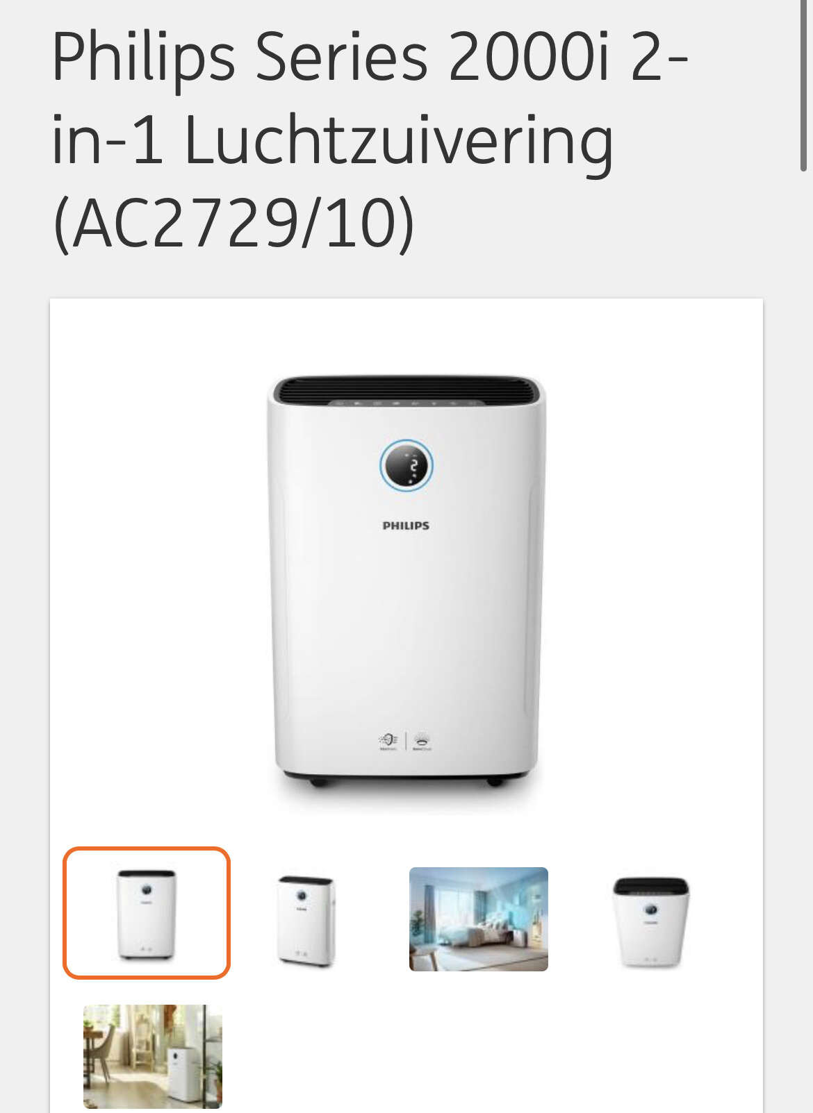This screenshot has height=1113, width=813.
Task: Click the purifier's left caster wheel
Action: 319,782
